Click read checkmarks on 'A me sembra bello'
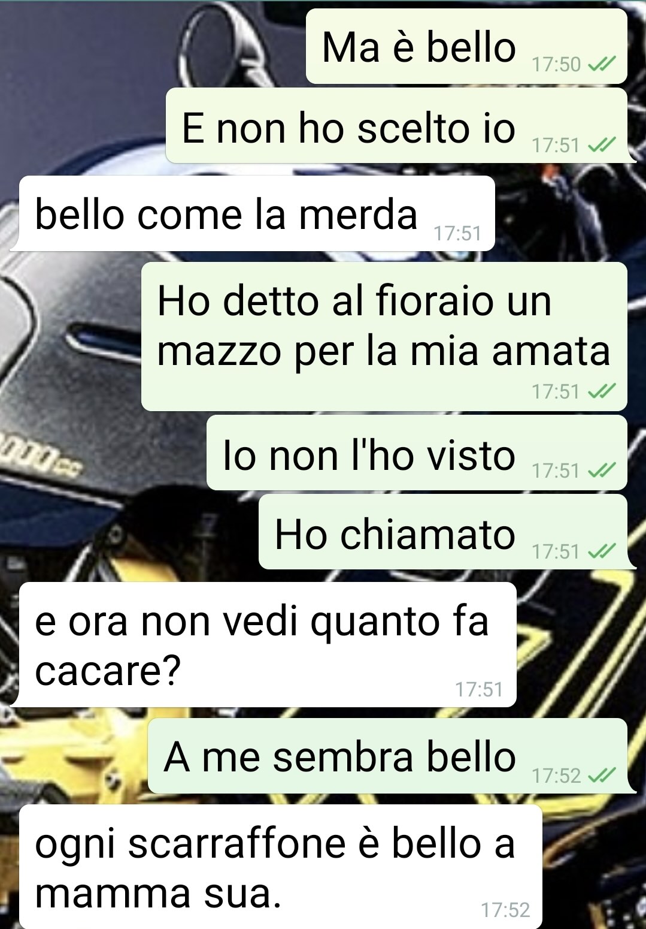This screenshot has height=929, width=646. click(x=602, y=776)
